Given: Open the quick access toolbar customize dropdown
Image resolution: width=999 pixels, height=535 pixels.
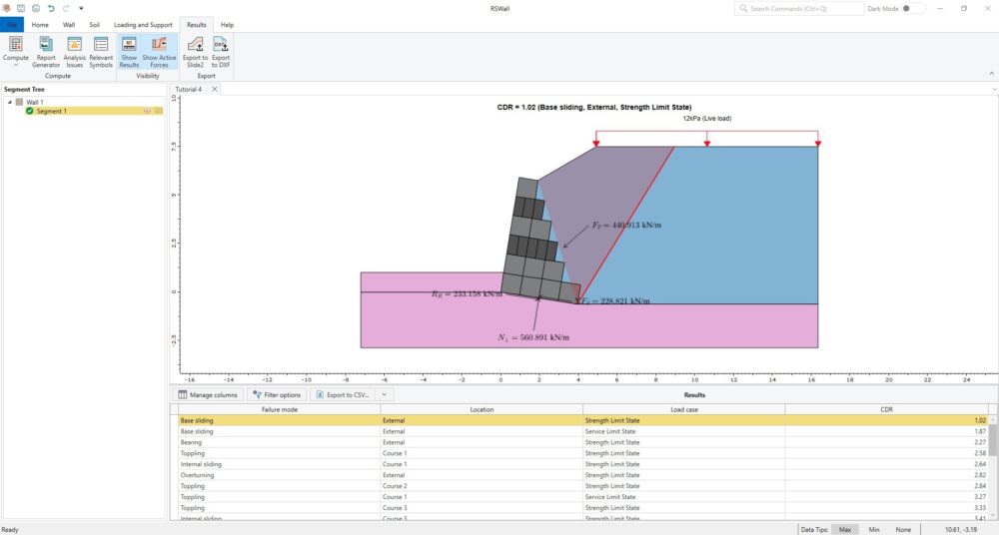Looking at the screenshot, I should (81, 8).
